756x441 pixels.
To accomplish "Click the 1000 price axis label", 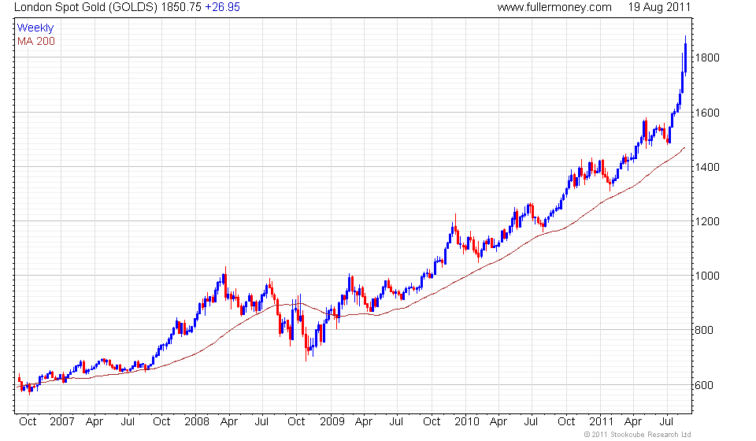I will (x=707, y=276).
